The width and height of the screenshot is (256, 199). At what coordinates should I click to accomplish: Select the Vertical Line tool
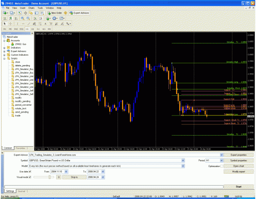pyautogui.click(x=18, y=24)
